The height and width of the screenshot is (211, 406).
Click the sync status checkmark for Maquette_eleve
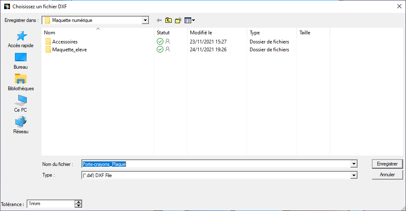click(x=160, y=49)
